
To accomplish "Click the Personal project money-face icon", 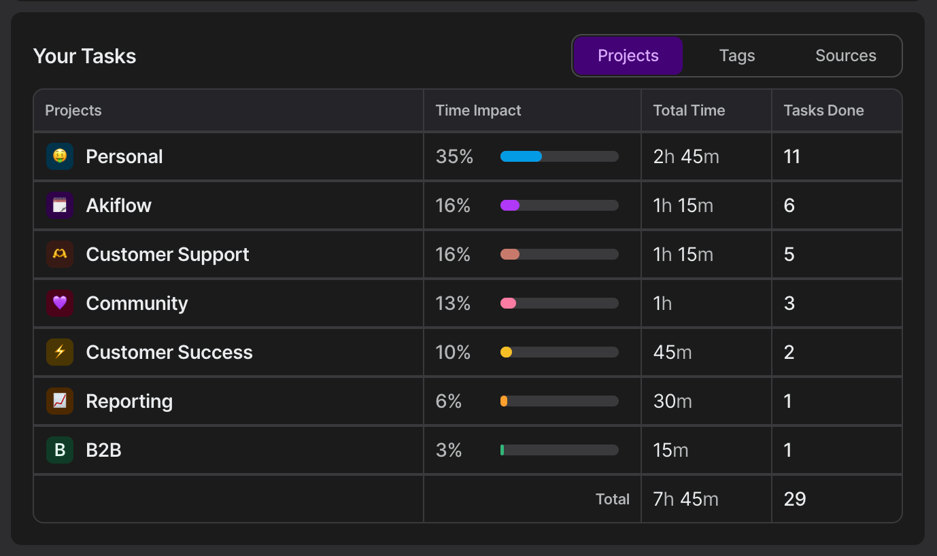I will tap(60, 156).
